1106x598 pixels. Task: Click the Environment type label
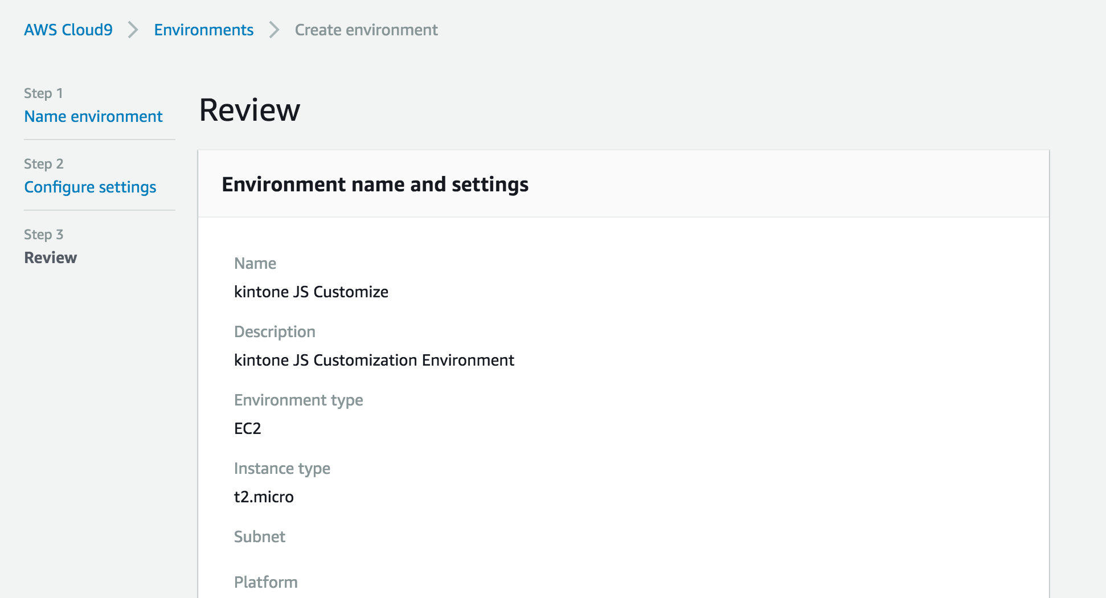(x=298, y=400)
